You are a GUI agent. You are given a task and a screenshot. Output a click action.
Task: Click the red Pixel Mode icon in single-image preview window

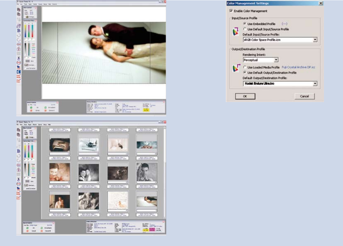click(19, 77)
